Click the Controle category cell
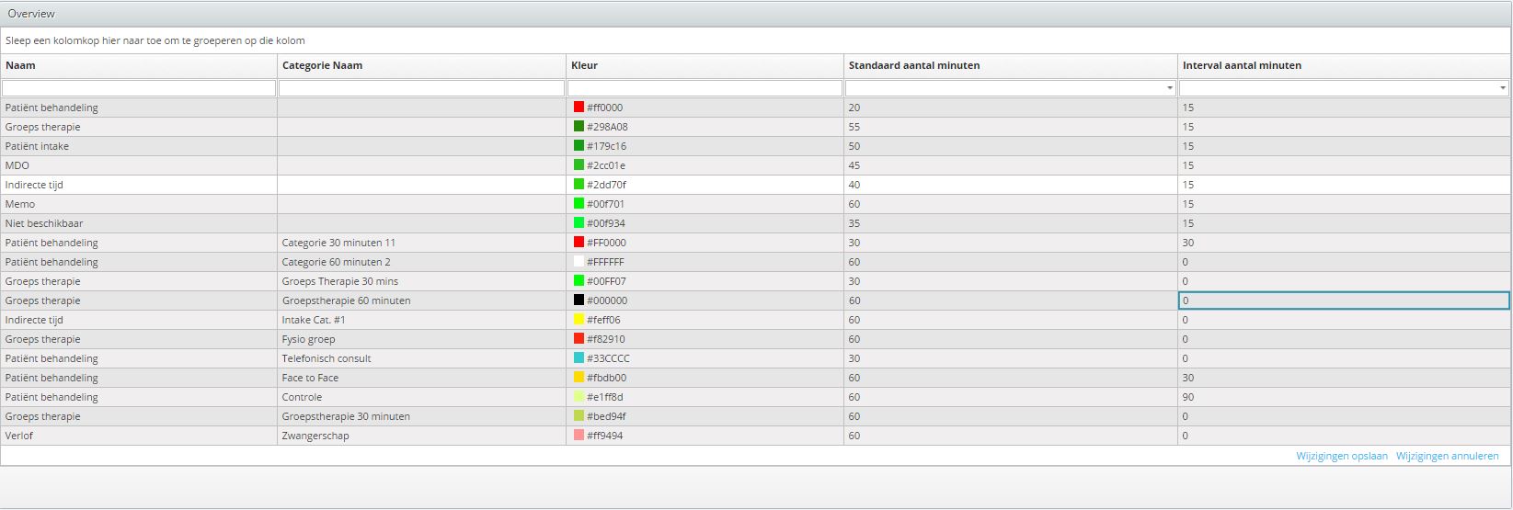This screenshot has width=1513, height=510. click(421, 397)
